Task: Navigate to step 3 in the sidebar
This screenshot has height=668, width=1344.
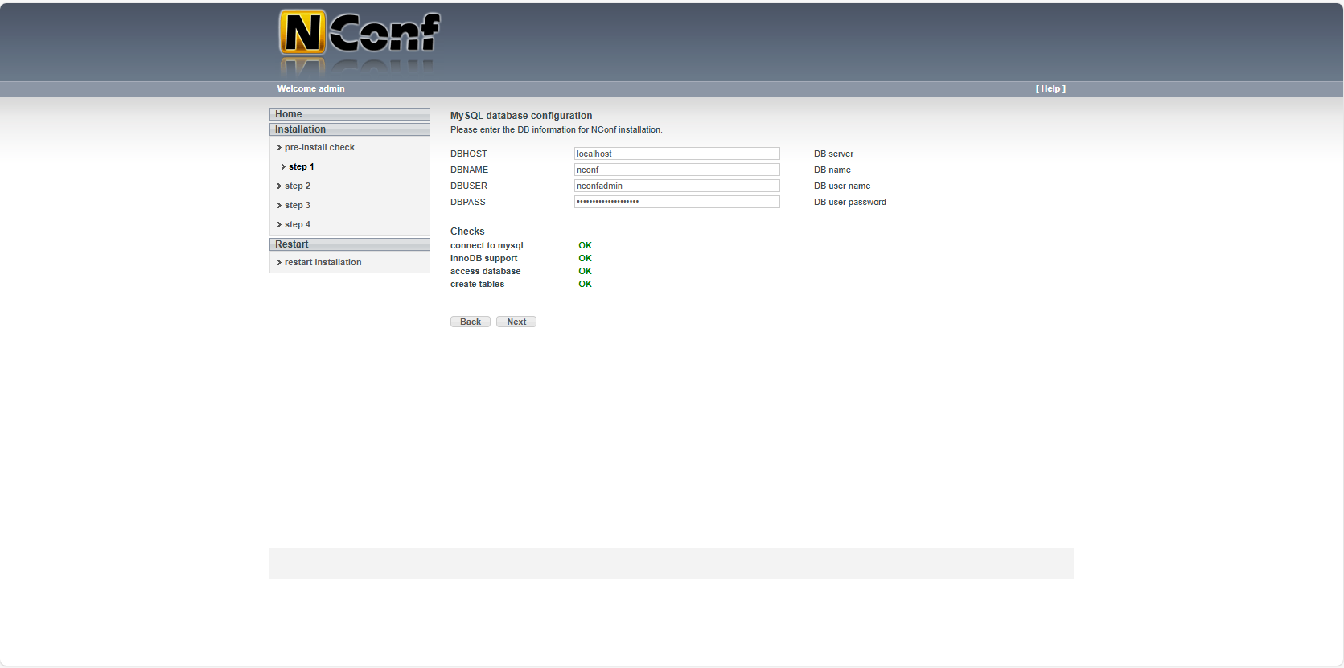Action: [x=297, y=206]
